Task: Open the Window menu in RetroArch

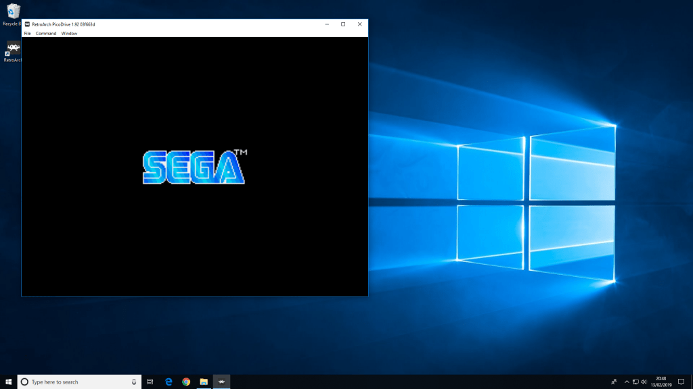Action: [69, 34]
